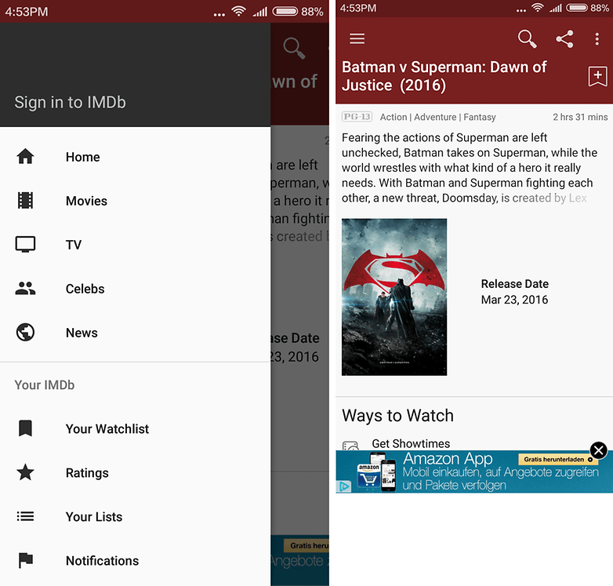
Task: Tap the Your Watchlist bookmark icon
Action: pos(25,428)
